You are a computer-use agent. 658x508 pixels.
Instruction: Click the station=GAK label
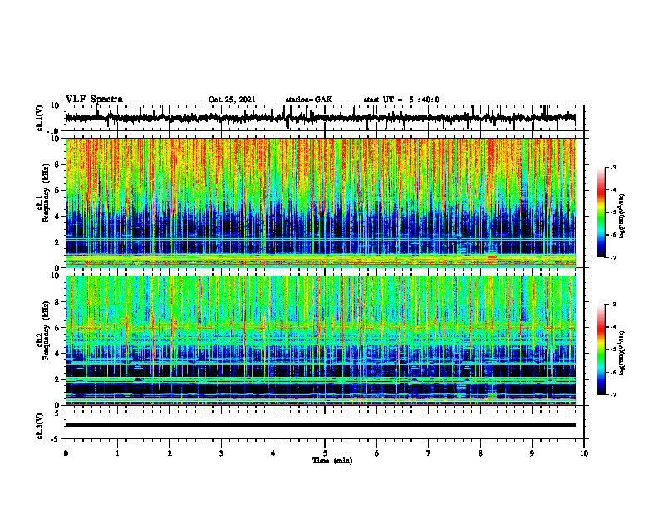[309, 100]
